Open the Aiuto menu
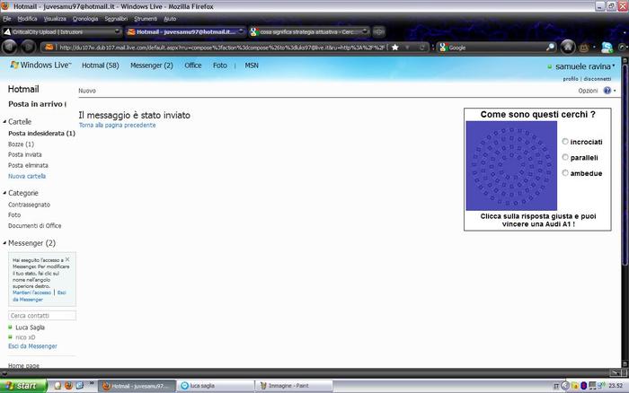The height and width of the screenshot is (393, 629). [170, 19]
